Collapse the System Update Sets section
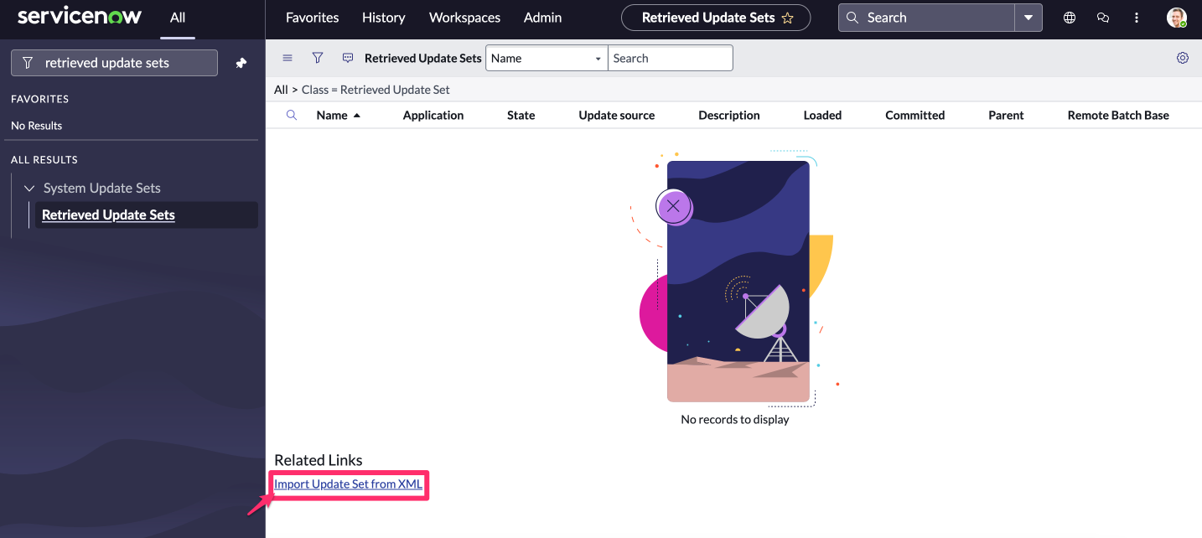Image resolution: width=1202 pixels, height=538 pixels. coord(29,188)
